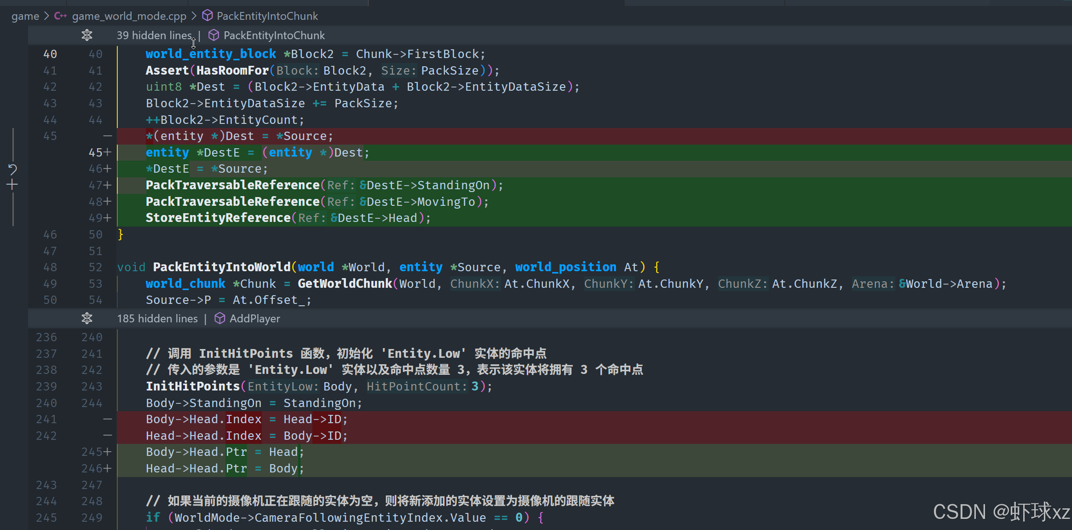Screen dimensions: 1072x530
Task: Click the GetWorldChunk function call
Action: point(345,284)
